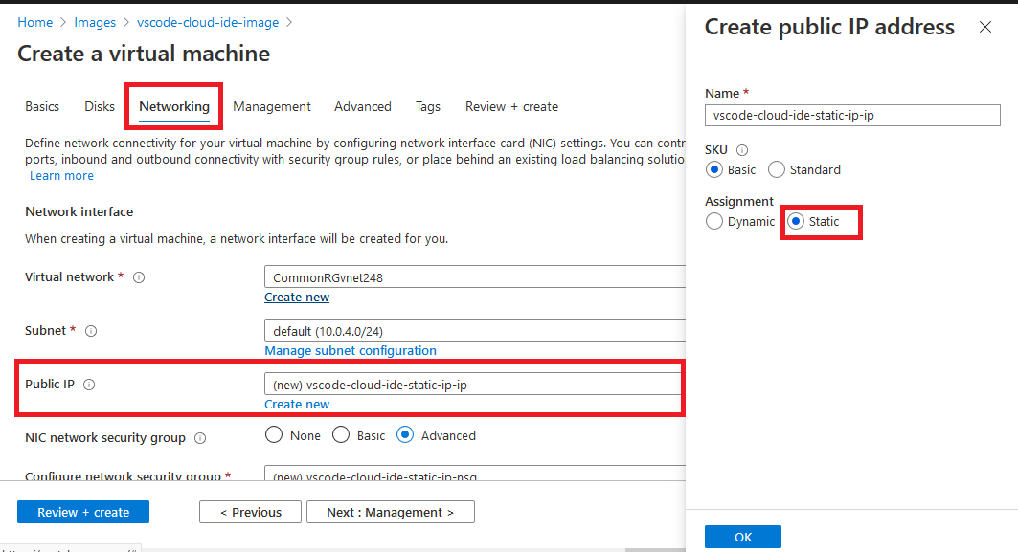Go to the Management tab
The width and height of the screenshot is (1018, 552).
pyautogui.click(x=272, y=106)
